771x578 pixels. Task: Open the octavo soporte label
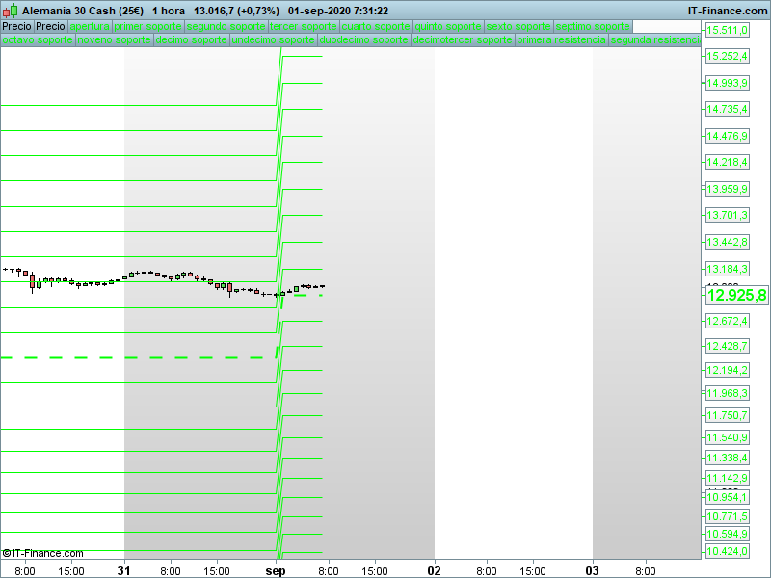click(38, 39)
